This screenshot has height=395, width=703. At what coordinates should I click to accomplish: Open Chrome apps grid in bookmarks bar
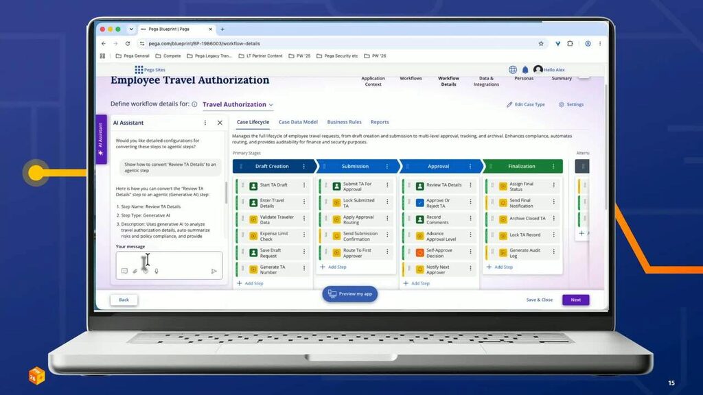click(103, 56)
